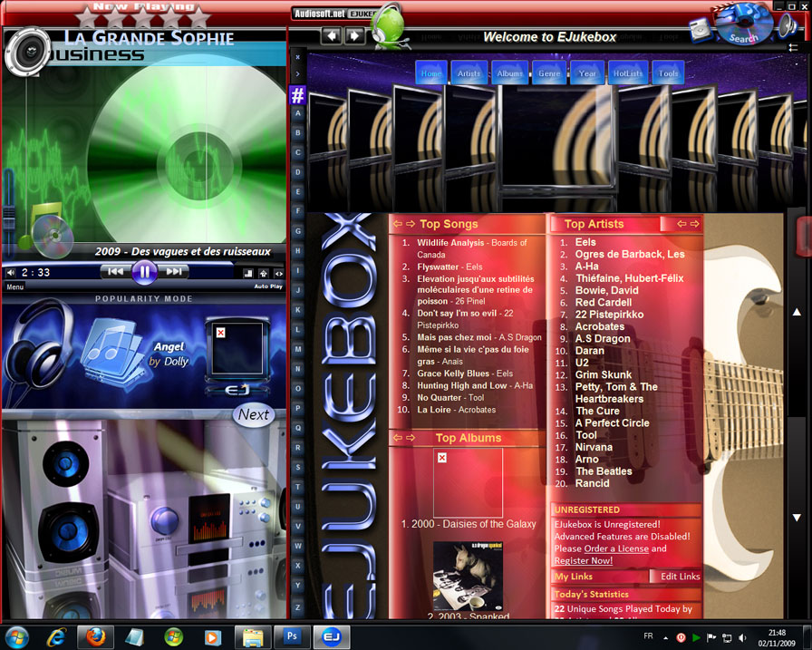Click the FR language indicator in tray
This screenshot has height=650, width=812.
pyautogui.click(x=648, y=636)
